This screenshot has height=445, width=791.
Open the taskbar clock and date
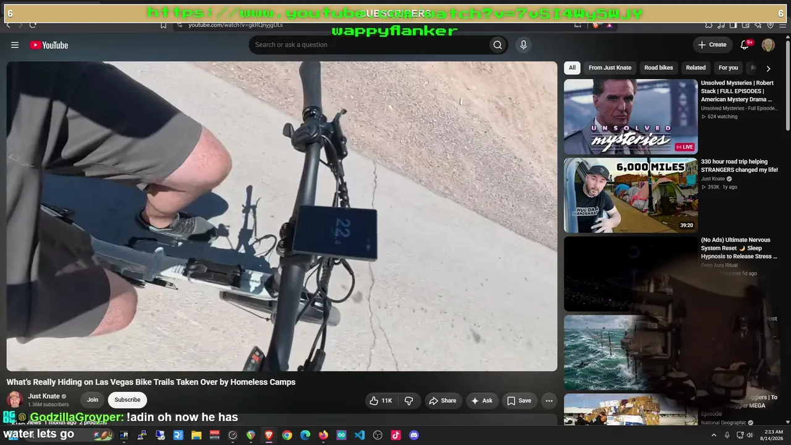tap(773, 435)
